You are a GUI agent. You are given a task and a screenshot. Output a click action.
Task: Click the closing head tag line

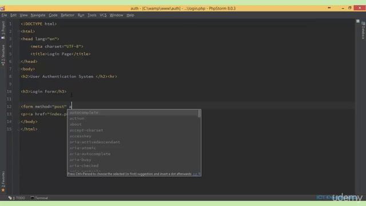[x=29, y=61]
